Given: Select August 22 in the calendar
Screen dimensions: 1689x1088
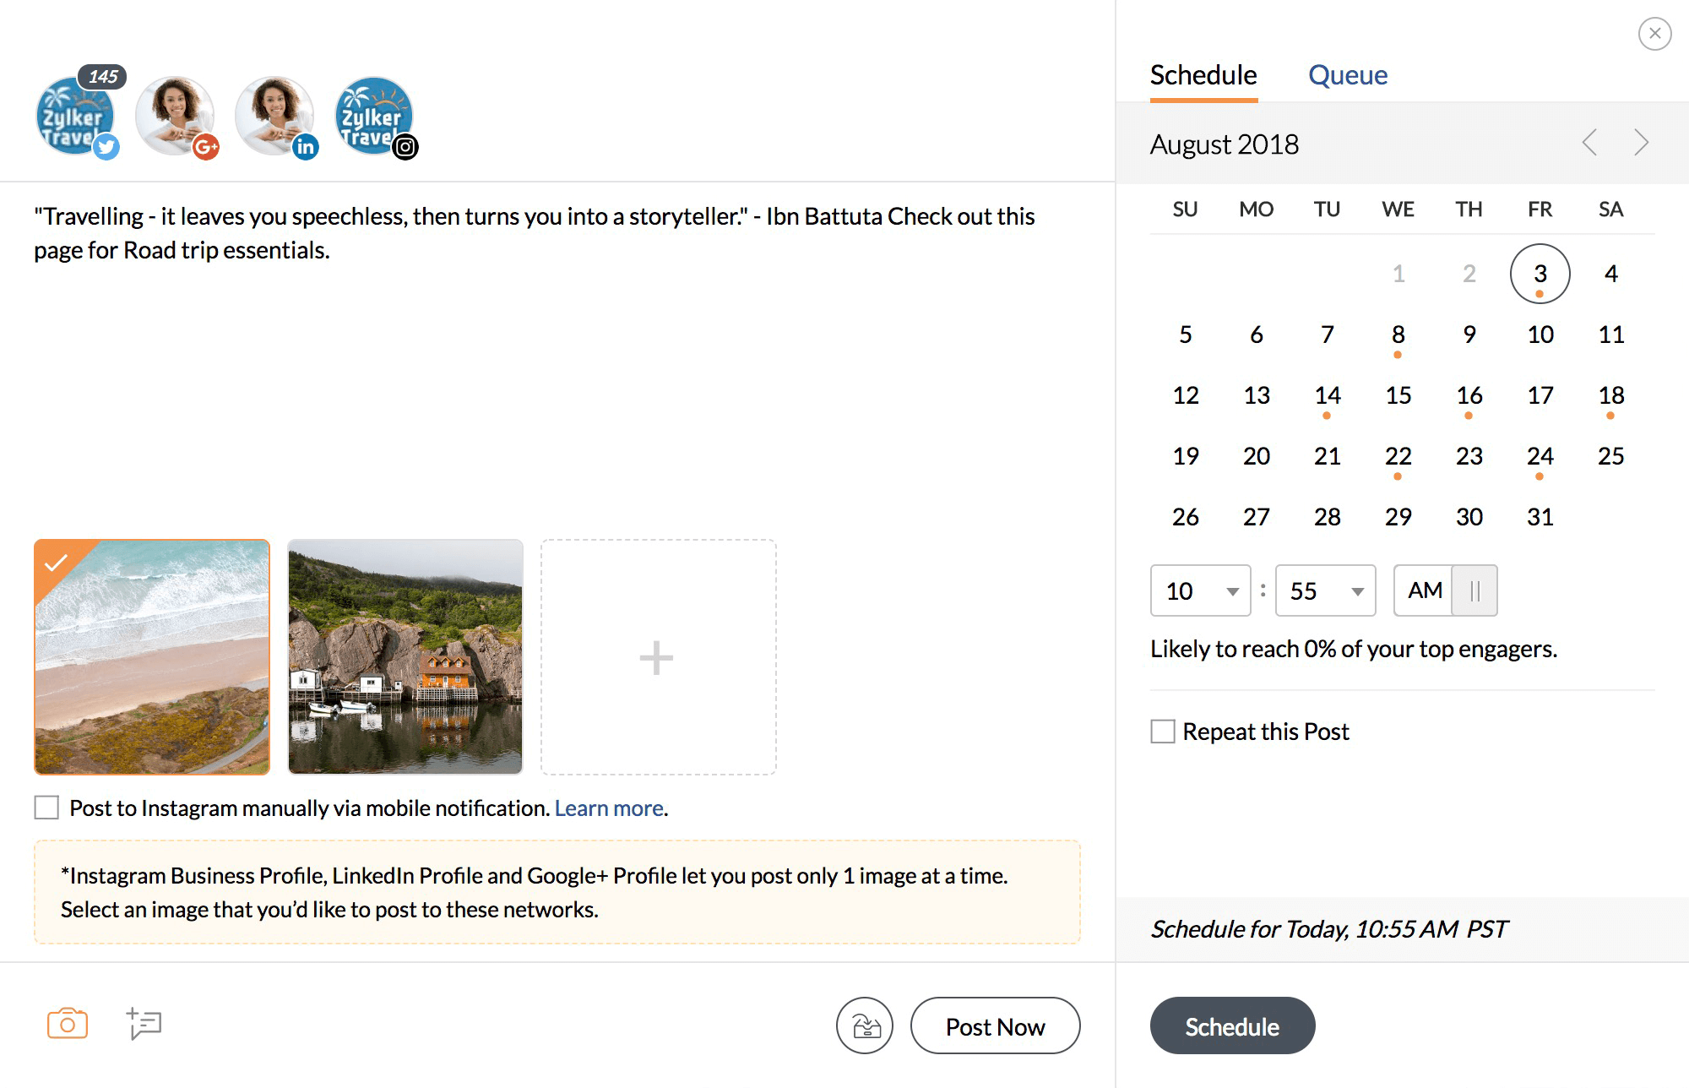Looking at the screenshot, I should coord(1398,456).
